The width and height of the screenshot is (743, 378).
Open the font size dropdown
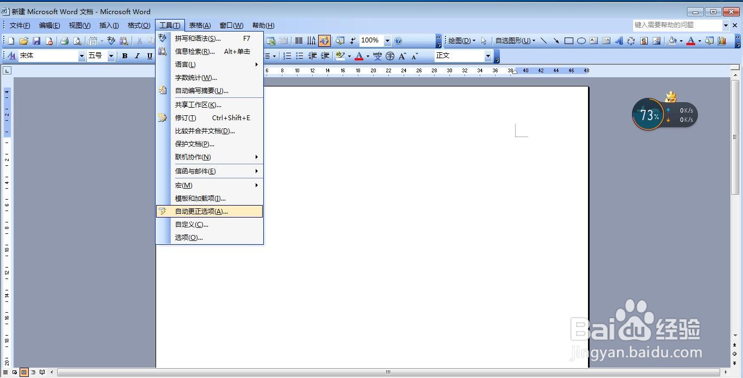coord(111,55)
